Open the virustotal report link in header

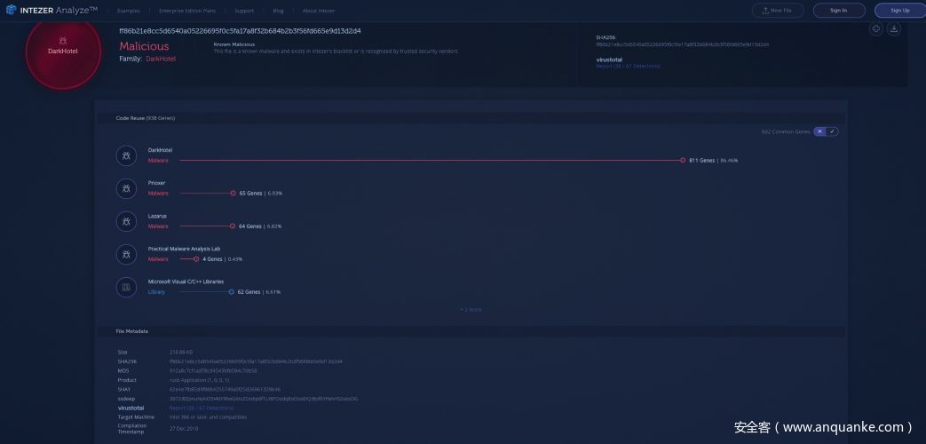628,66
